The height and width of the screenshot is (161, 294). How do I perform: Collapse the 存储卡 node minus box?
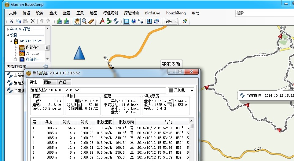(x=16, y=60)
